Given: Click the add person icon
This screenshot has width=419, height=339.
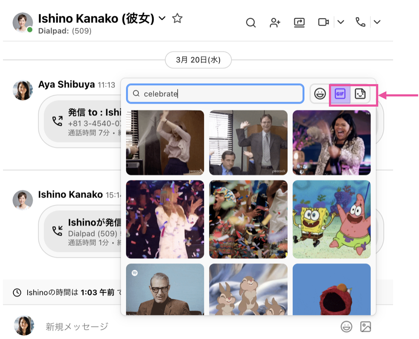Looking at the screenshot, I should click(x=275, y=23).
